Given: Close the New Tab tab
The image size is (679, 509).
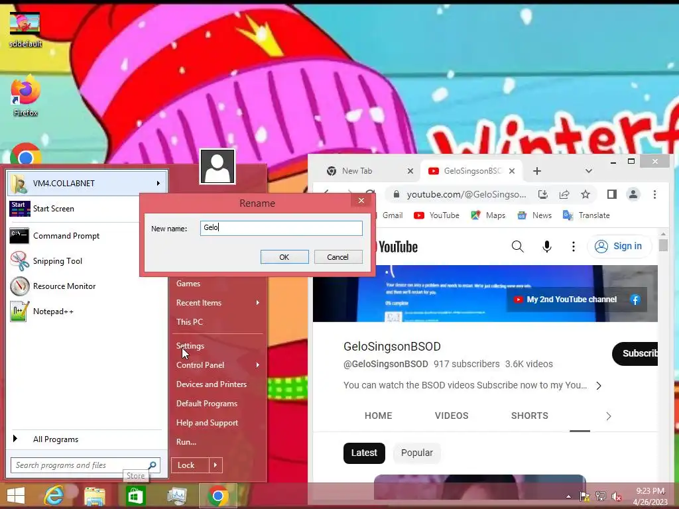Looking at the screenshot, I should coord(410,171).
